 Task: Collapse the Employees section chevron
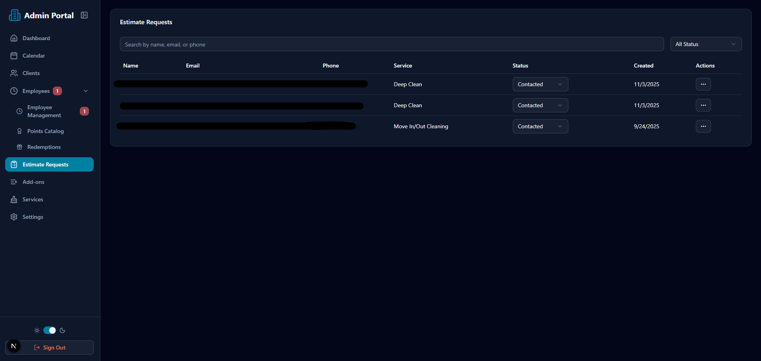(86, 91)
